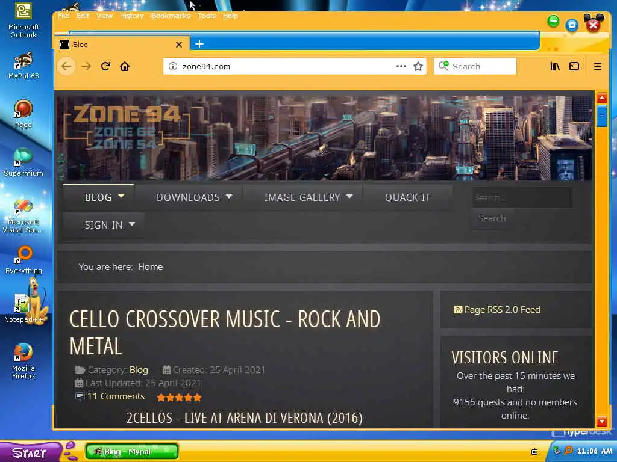Bookmark this page with the star

[x=418, y=66]
